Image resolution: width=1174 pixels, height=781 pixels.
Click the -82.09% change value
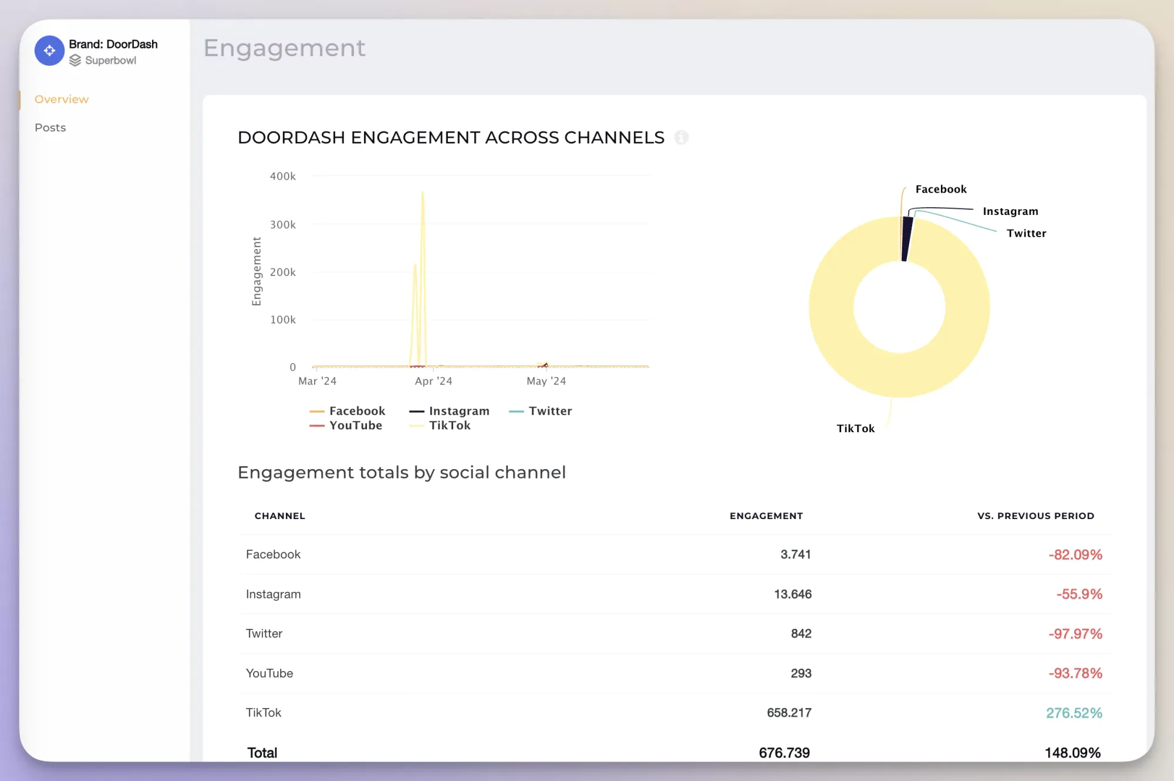point(1075,555)
